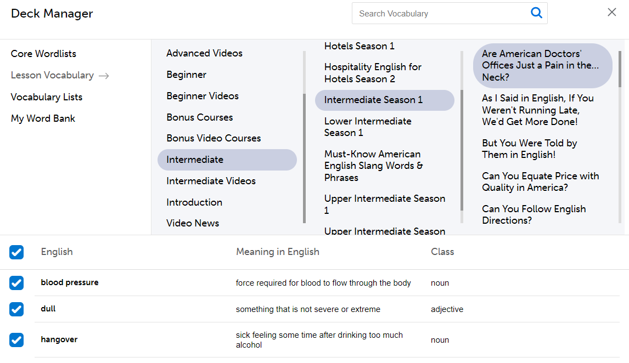Toggle the select-all checkbox in header

pyautogui.click(x=16, y=252)
